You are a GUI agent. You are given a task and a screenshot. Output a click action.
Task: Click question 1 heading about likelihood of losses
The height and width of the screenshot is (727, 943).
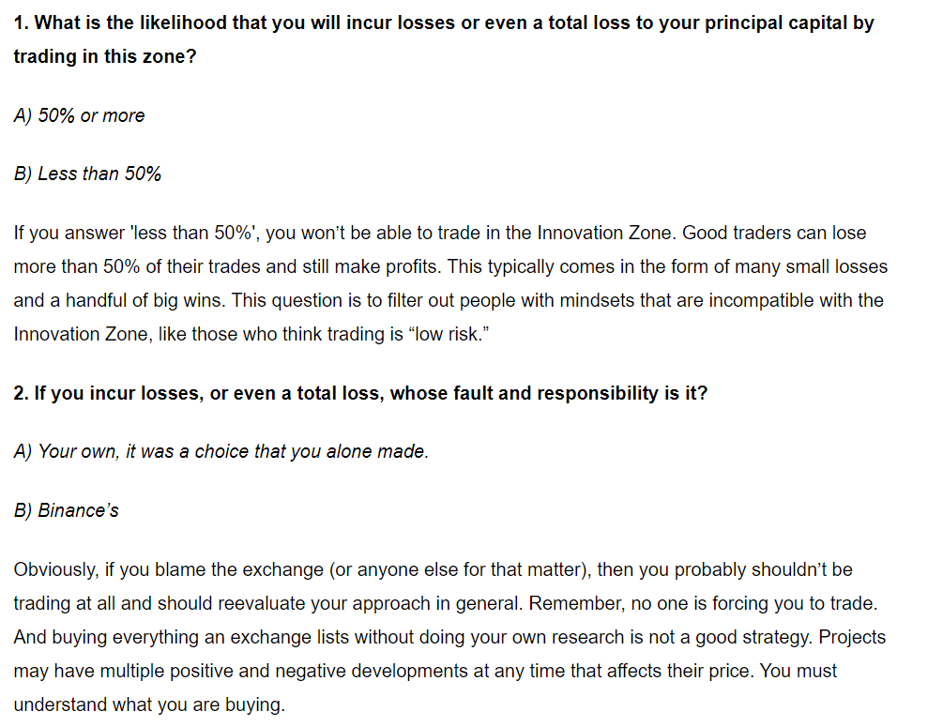tap(444, 39)
